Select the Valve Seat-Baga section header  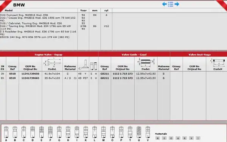(199, 54)
